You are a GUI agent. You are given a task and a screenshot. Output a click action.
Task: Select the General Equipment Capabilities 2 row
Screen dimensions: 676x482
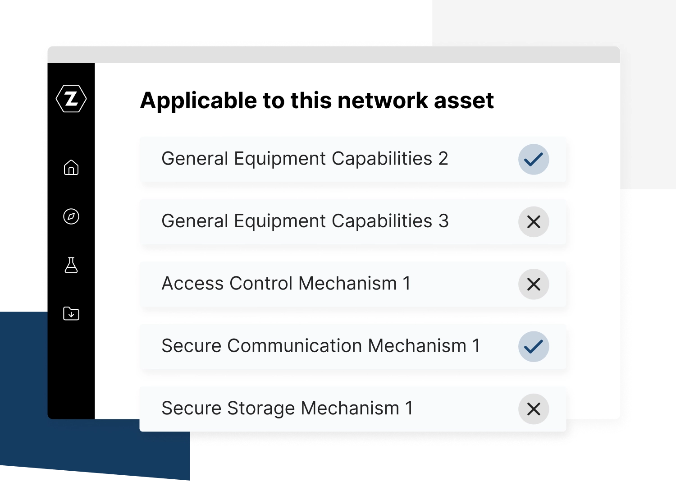pos(305,159)
